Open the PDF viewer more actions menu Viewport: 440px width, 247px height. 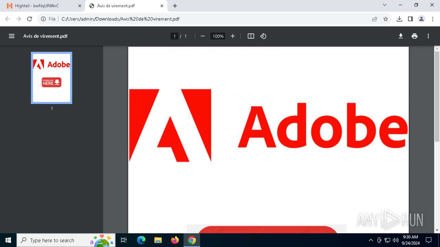(x=428, y=36)
